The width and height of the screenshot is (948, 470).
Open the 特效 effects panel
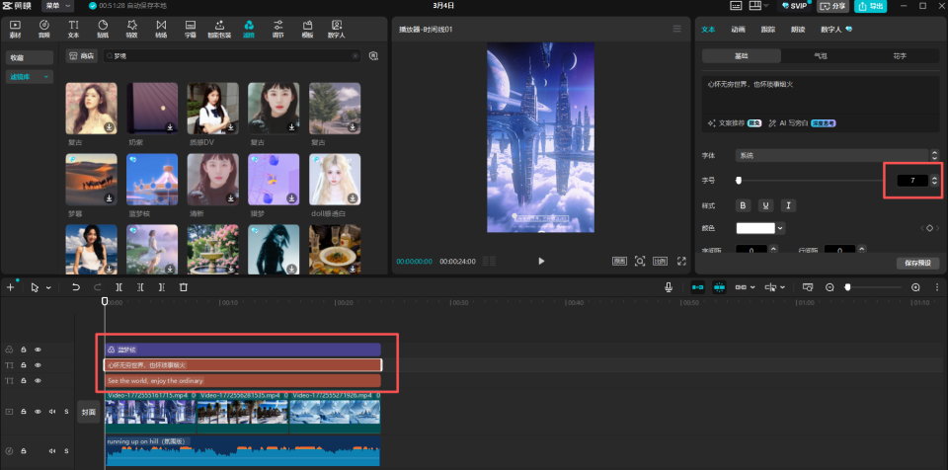point(131,29)
